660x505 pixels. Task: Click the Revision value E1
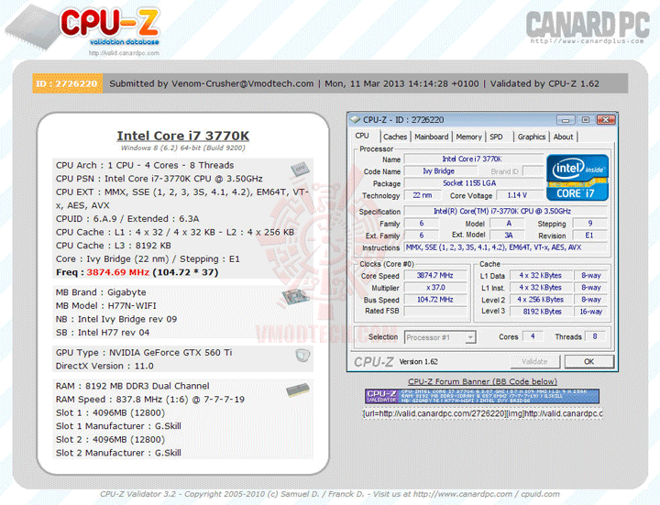[x=589, y=236]
